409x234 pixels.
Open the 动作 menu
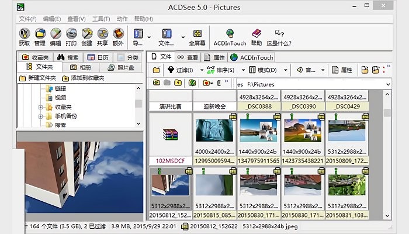tap(122, 19)
